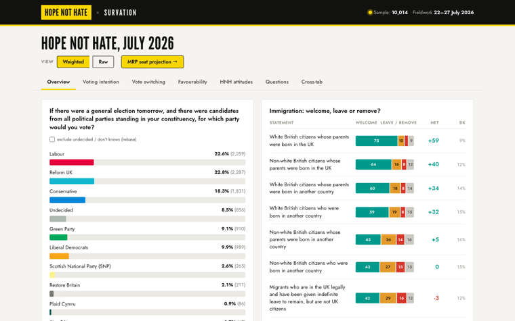
Task: Click the +59 net score
Action: (433, 141)
